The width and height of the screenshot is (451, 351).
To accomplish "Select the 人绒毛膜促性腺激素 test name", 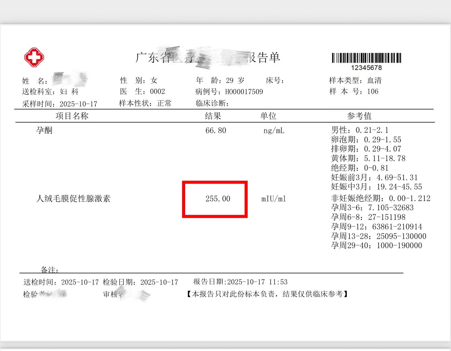I will [x=74, y=199].
